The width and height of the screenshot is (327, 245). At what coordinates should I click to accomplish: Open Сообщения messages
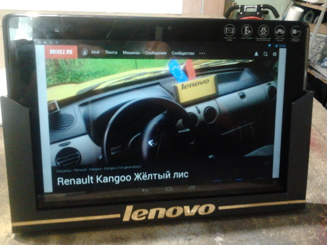click(x=156, y=53)
